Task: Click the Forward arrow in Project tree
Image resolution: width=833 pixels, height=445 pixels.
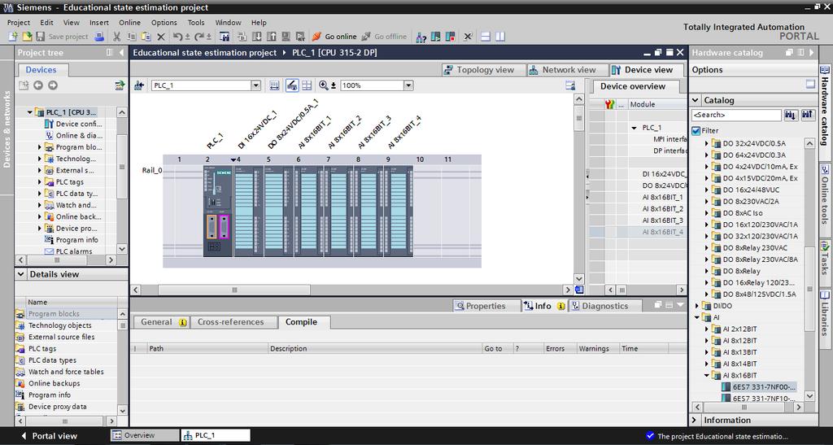Action: [x=53, y=85]
